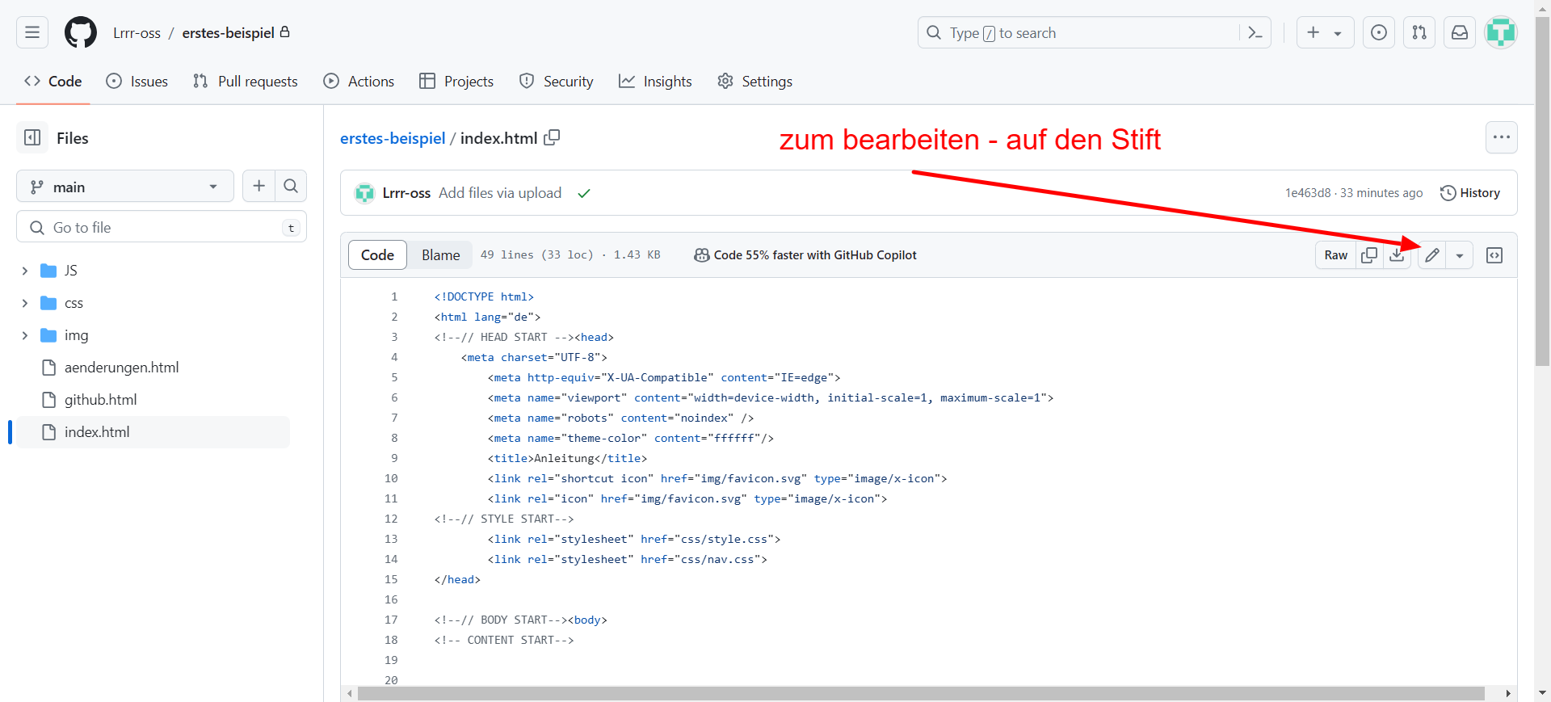Screen dimensions: 1551x702
Task: Open the symbols panel icon
Action: [1494, 255]
